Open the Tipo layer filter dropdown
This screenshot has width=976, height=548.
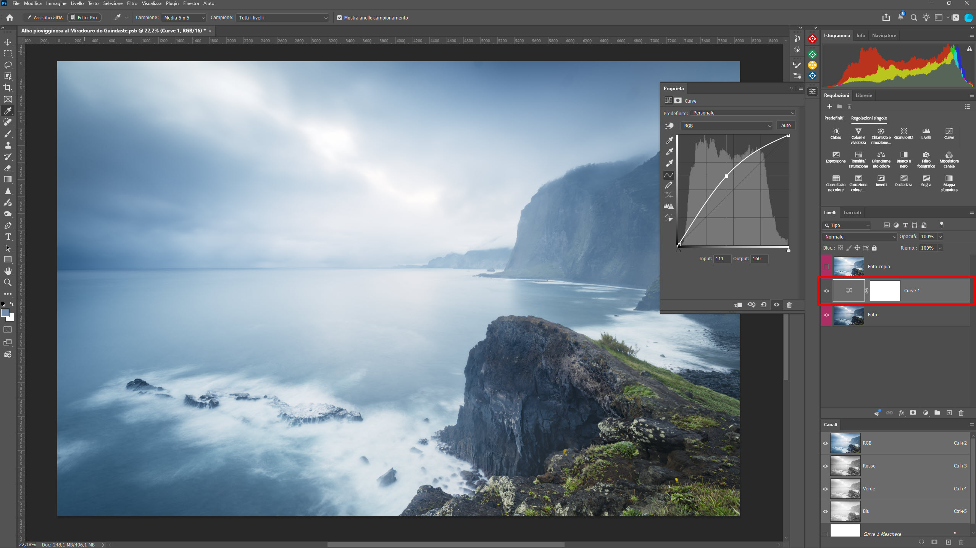coord(847,226)
